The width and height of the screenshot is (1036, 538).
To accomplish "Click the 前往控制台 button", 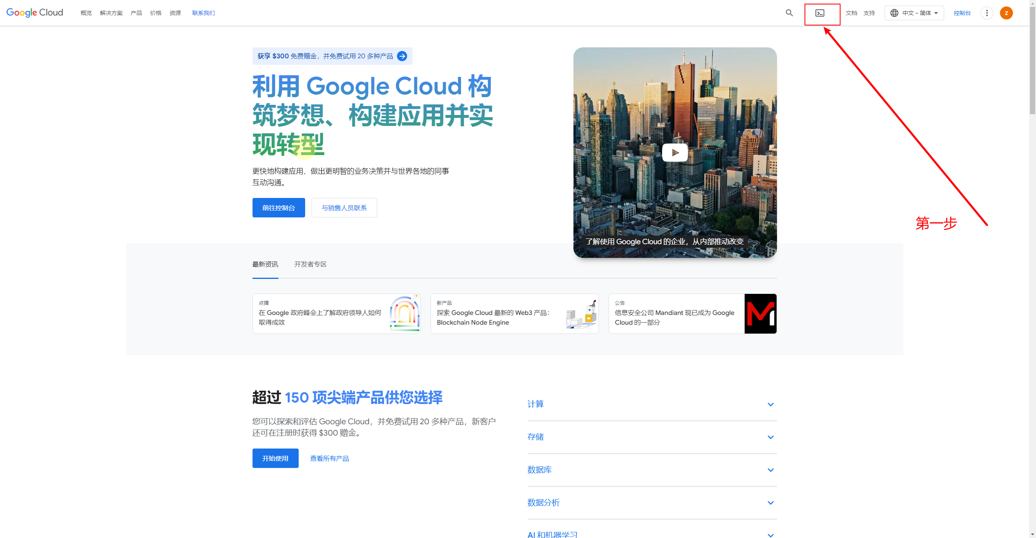I will click(279, 208).
